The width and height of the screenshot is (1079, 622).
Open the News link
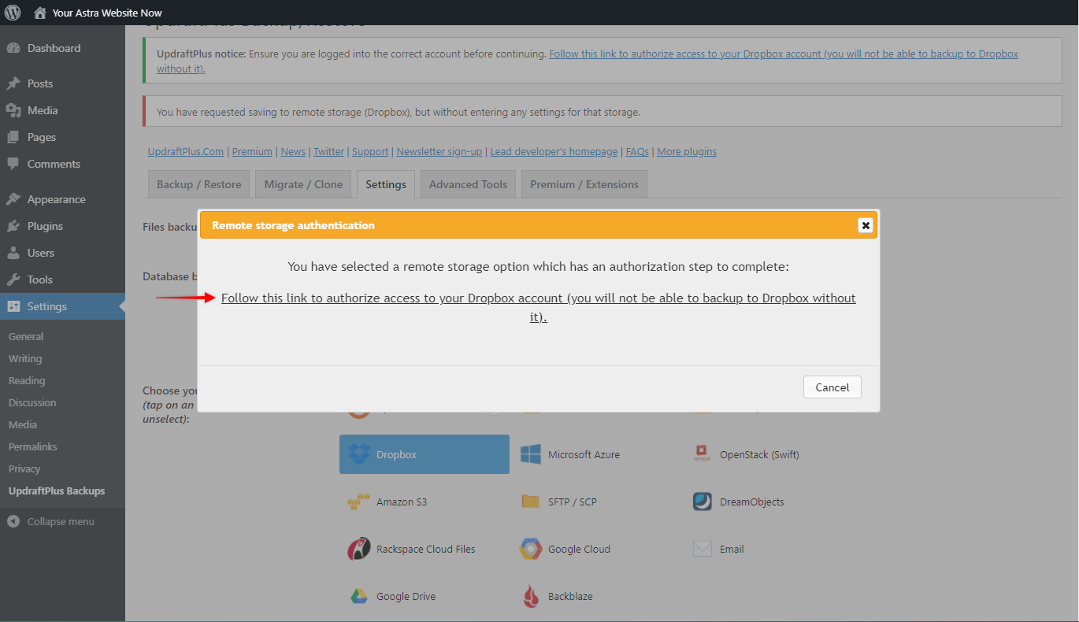(293, 151)
